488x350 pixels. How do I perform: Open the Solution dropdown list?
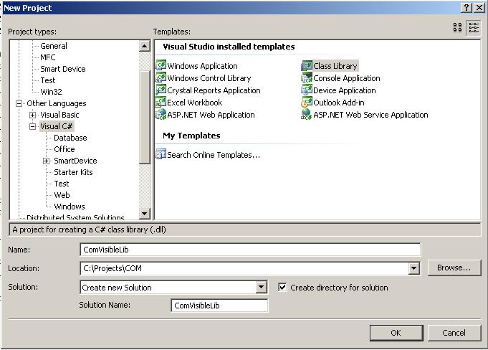(261, 287)
